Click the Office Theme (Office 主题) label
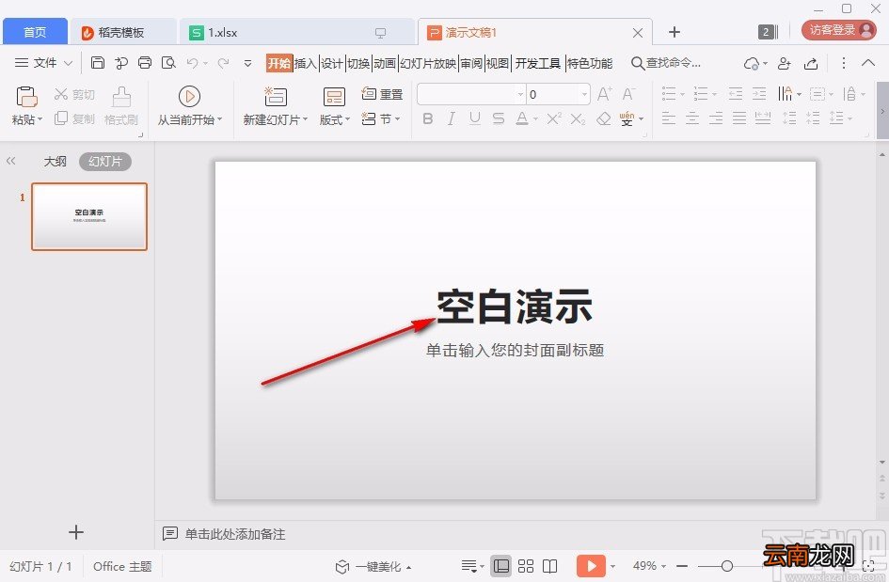 point(122,566)
